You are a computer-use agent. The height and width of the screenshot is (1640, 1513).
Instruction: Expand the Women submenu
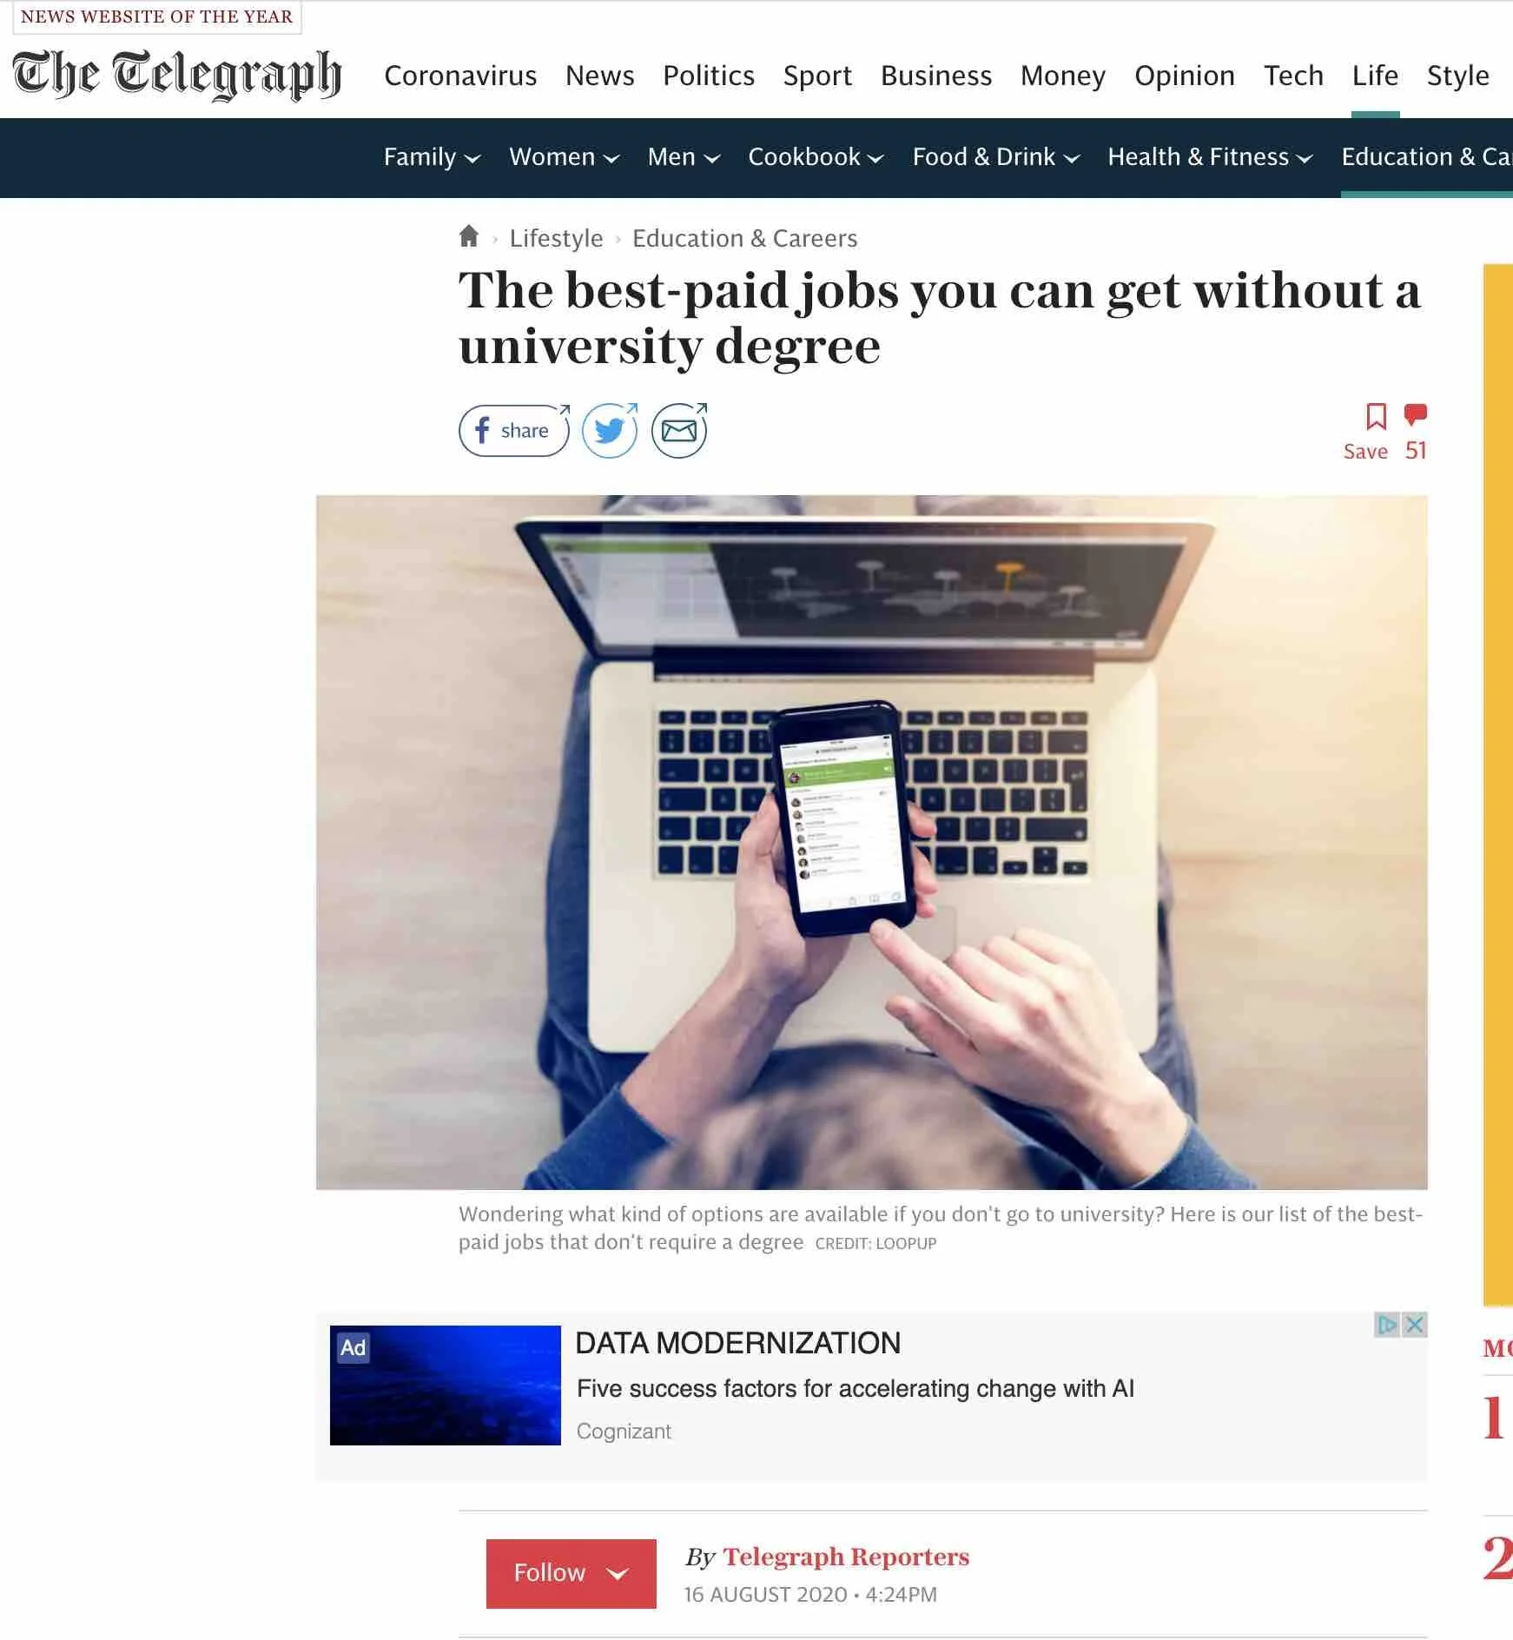(x=564, y=157)
